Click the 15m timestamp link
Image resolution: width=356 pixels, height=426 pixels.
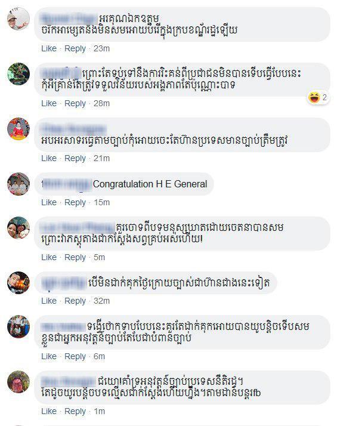click(x=102, y=202)
